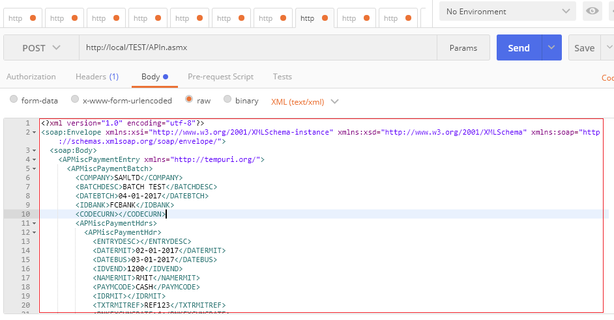
Task: Click the request URL input field
Action: pos(258,47)
